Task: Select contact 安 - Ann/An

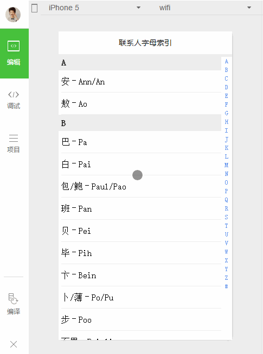Action: [x=140, y=81]
